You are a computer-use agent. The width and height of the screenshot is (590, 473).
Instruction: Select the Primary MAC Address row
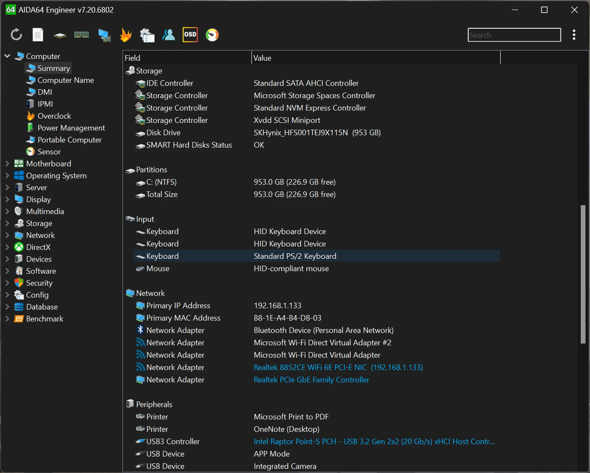click(317, 318)
